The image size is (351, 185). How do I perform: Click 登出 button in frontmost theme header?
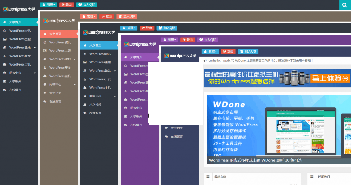click(x=228, y=51)
